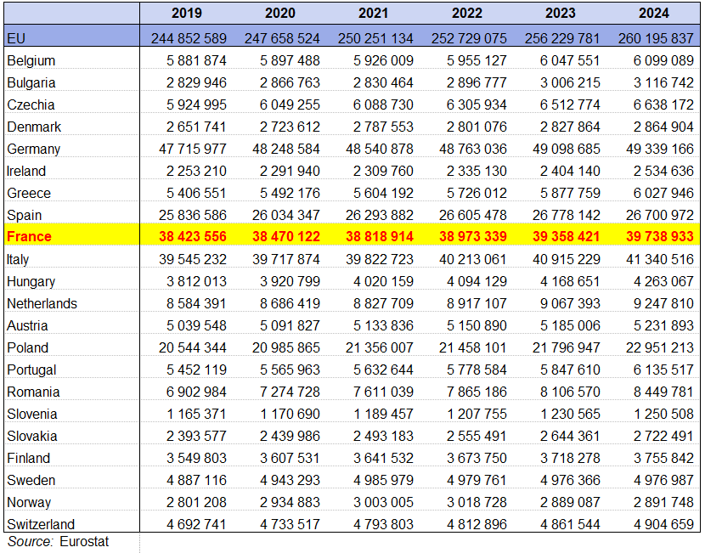Click the 2019 column header
This screenshot has height=553, width=705.
coord(187,13)
